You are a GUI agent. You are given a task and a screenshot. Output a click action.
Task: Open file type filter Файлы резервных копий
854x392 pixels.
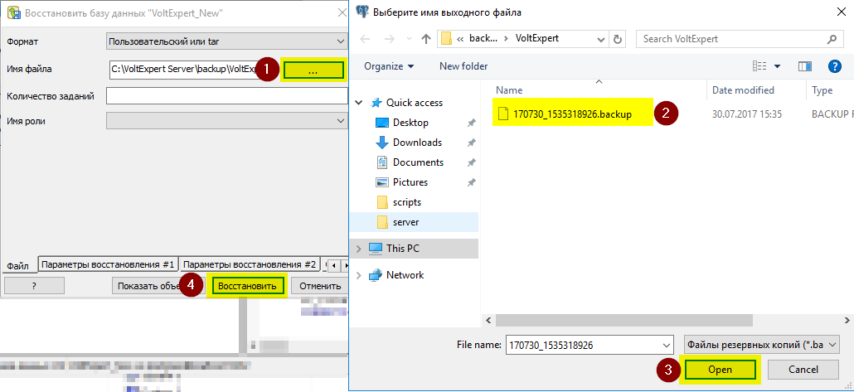tap(761, 345)
